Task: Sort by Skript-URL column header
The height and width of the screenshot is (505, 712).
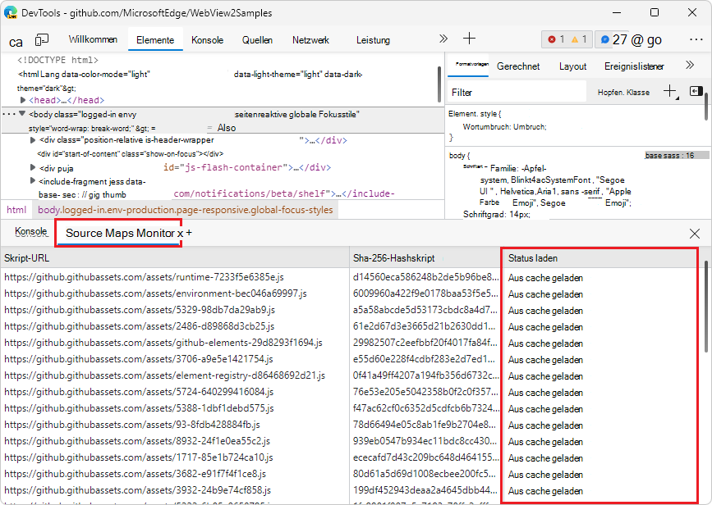Action: (x=175, y=258)
